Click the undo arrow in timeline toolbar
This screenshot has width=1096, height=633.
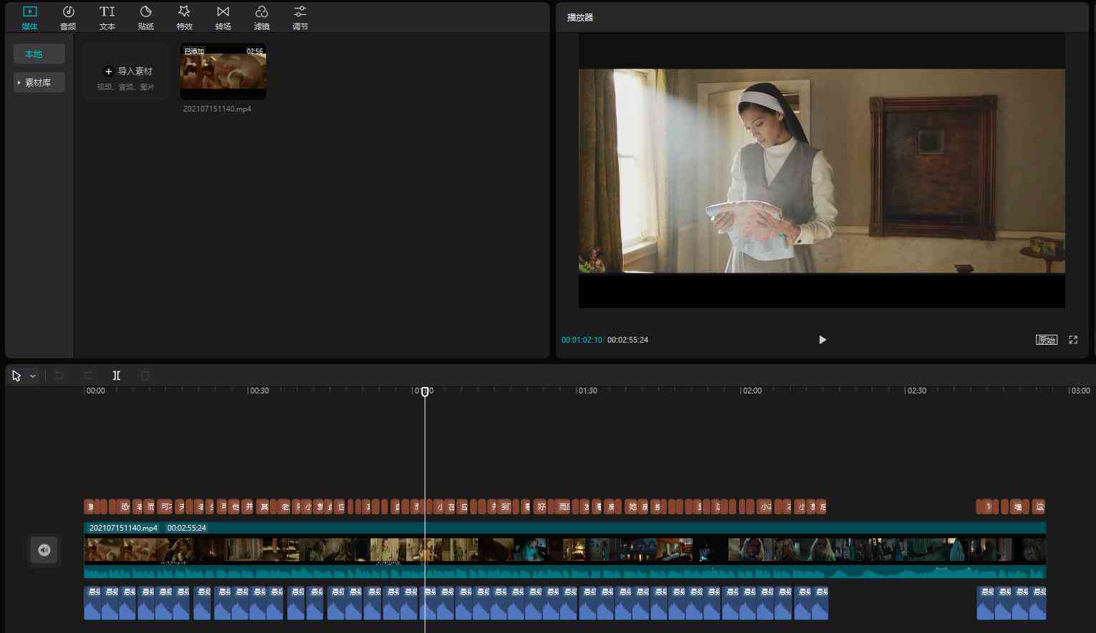(59, 376)
